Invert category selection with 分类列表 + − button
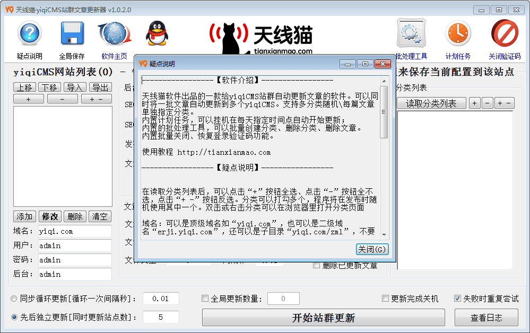 point(505,103)
